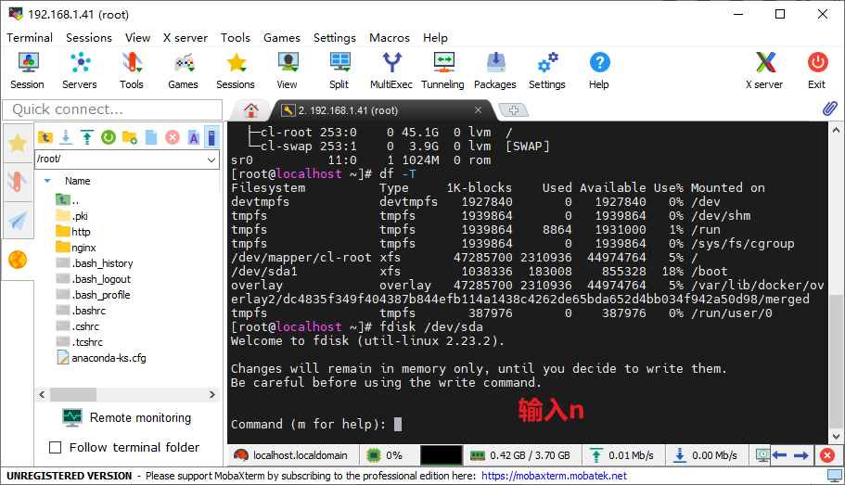Open the Terminal menu
Image resolution: width=845 pixels, height=485 pixels.
click(x=30, y=38)
